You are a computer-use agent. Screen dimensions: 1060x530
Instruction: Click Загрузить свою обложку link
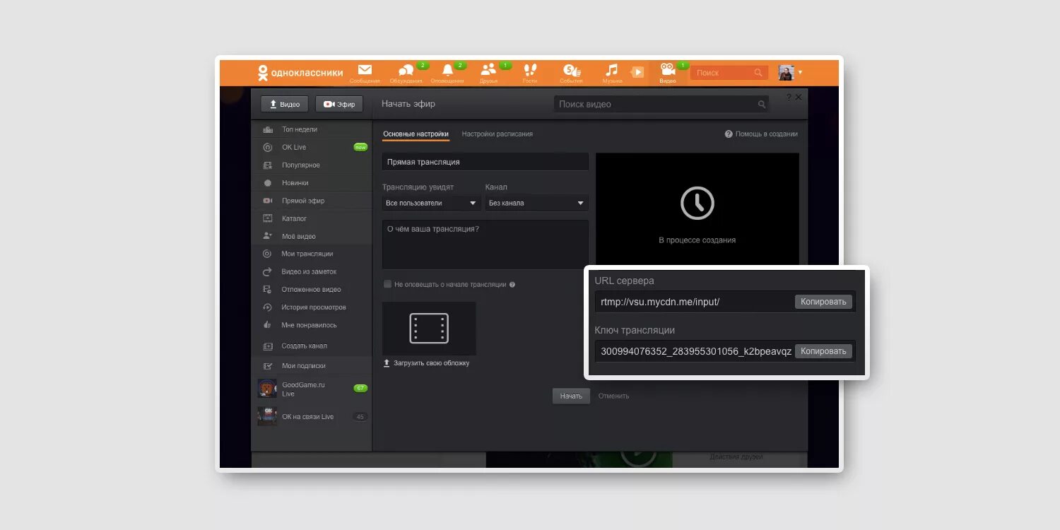[x=426, y=363]
